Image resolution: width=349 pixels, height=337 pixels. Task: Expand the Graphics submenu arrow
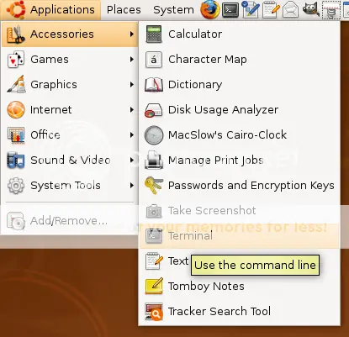pos(132,85)
